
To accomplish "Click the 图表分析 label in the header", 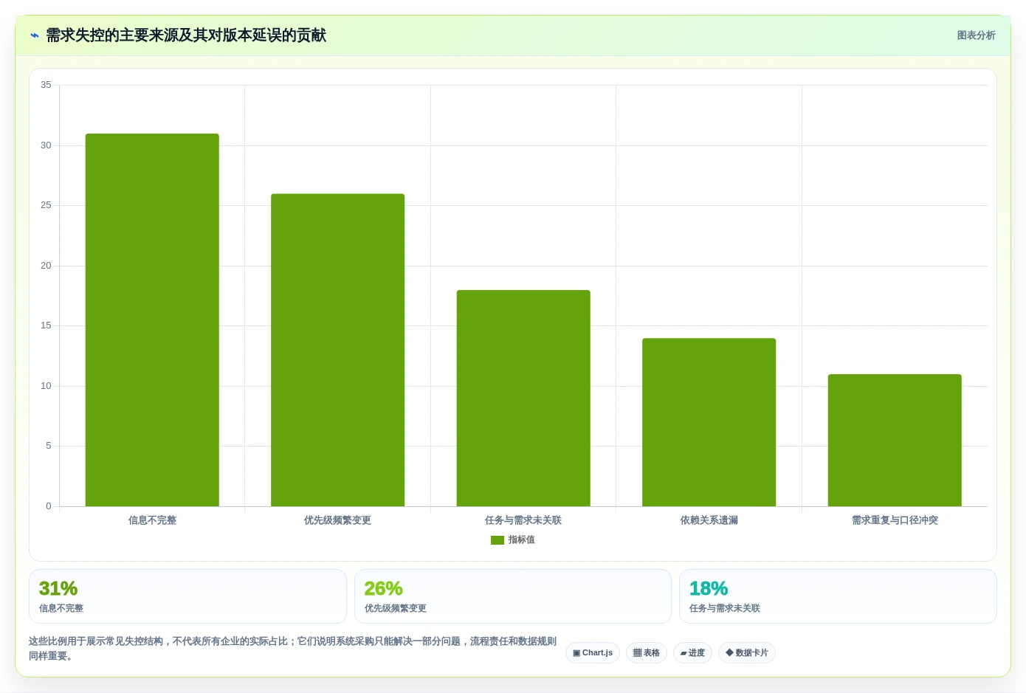I will [976, 35].
